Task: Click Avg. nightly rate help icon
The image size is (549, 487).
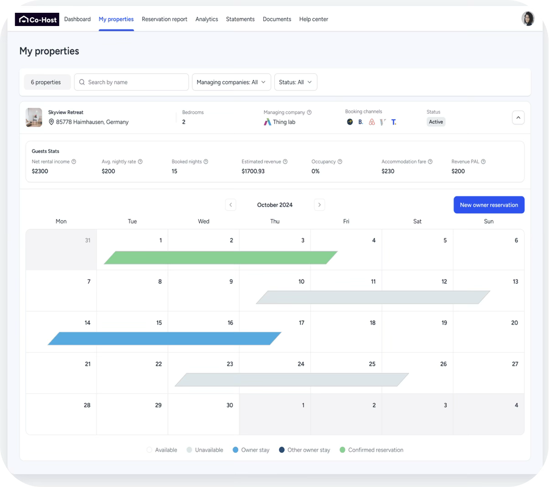Action: (140, 162)
